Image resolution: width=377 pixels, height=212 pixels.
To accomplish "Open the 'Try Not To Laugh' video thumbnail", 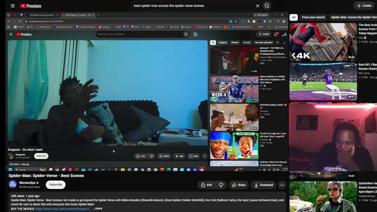I will click(234, 145).
